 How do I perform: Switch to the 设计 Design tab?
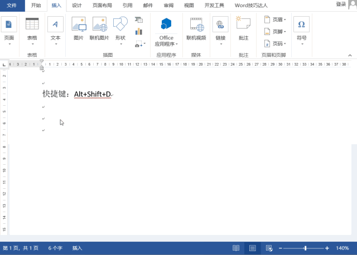point(77,6)
